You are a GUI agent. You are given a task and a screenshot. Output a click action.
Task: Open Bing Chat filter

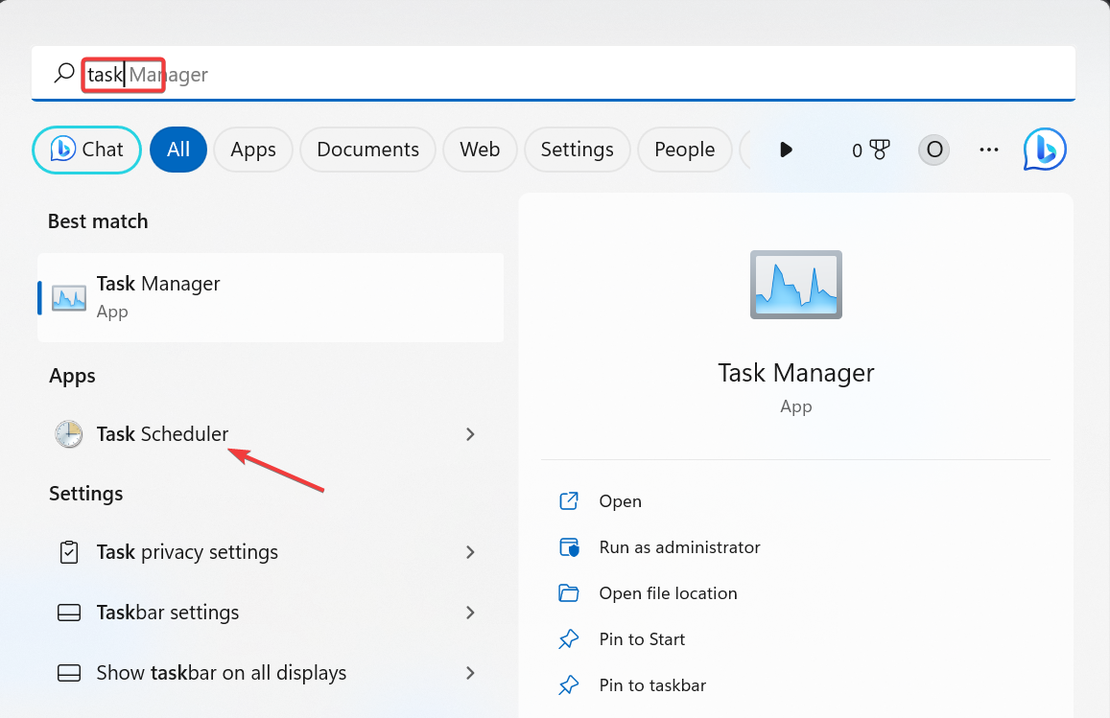(87, 150)
